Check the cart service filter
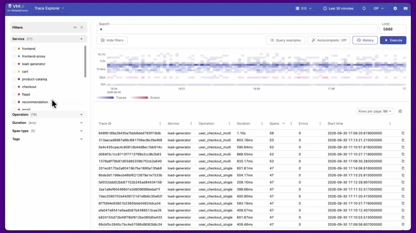This screenshot has width=416, height=233. [14, 72]
